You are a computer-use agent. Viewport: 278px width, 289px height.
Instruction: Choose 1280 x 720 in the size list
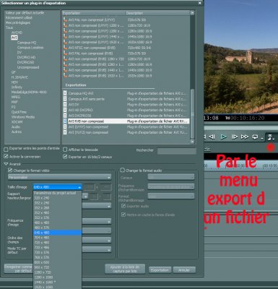58,272
